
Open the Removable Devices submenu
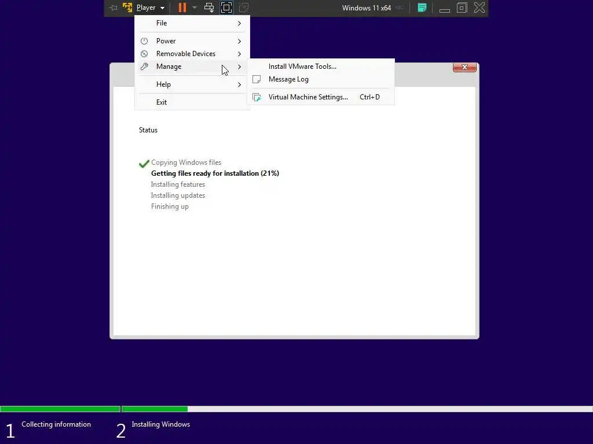coord(192,54)
